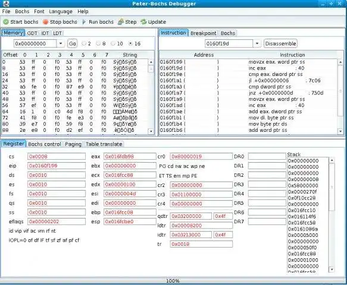Click the esp register field
The image size is (347, 285).
click(130, 221)
